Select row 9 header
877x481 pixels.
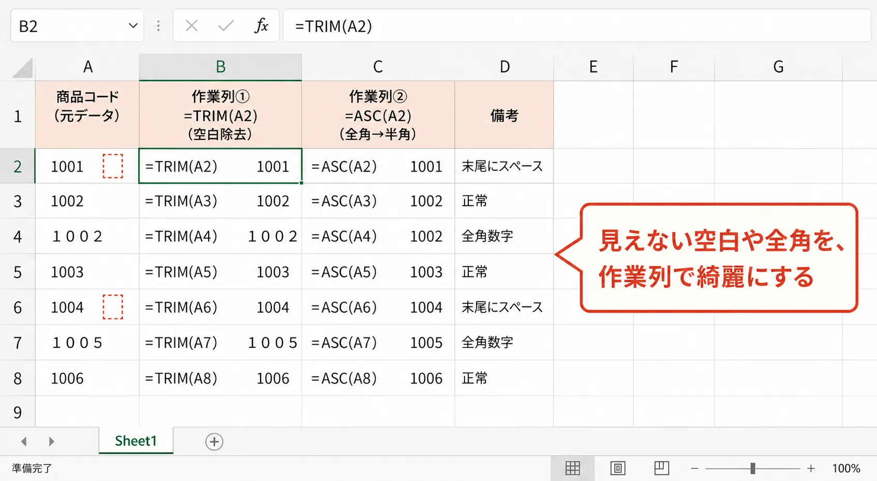click(x=18, y=412)
